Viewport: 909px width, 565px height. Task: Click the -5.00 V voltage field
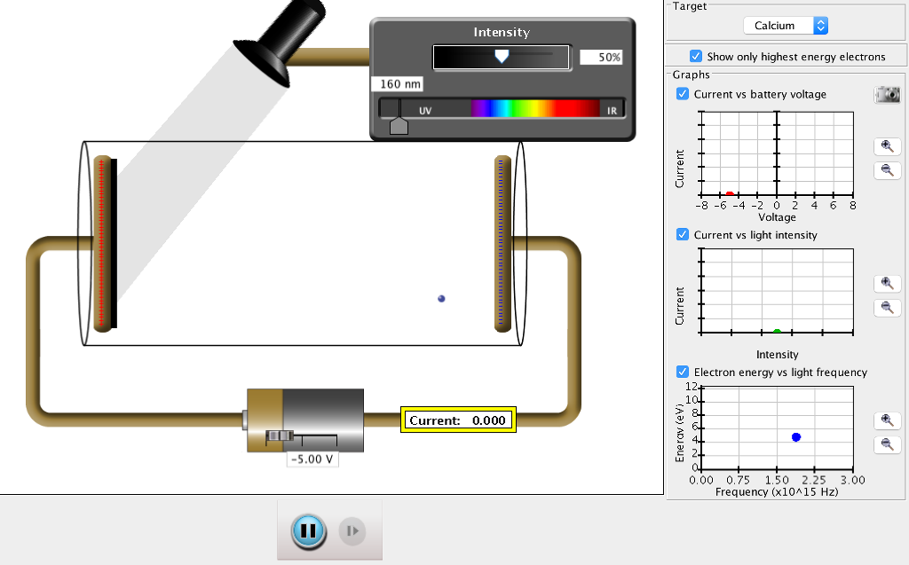[312, 459]
